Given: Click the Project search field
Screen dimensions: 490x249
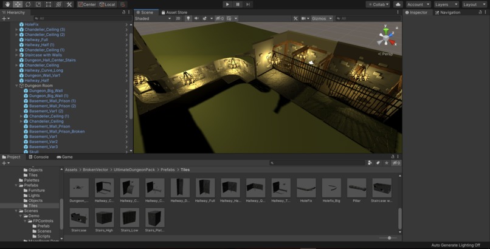Looking at the screenshot, I should point(317,163).
